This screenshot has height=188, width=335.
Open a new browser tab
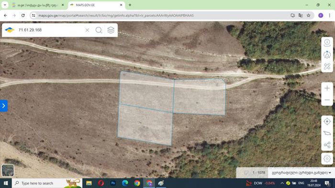coord(130,5)
